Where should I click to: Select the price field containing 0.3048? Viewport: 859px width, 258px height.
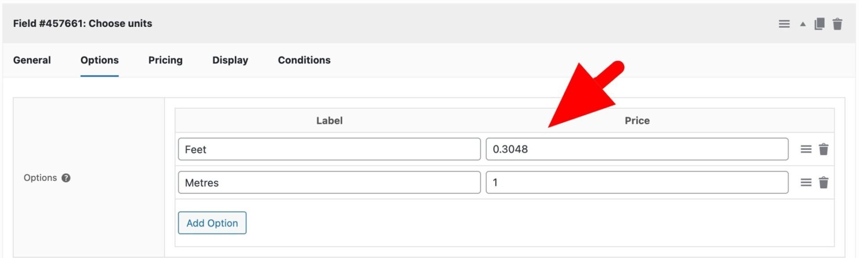point(637,149)
